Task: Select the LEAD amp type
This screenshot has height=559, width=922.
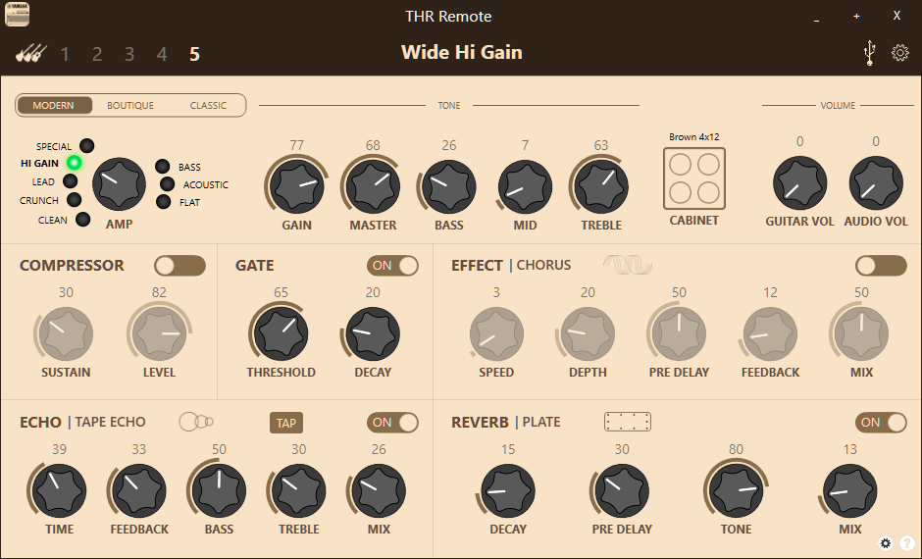Action: [70, 181]
